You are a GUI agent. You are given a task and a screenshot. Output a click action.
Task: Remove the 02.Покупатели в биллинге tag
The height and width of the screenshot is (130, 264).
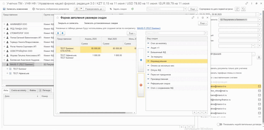[x=246, y=20]
